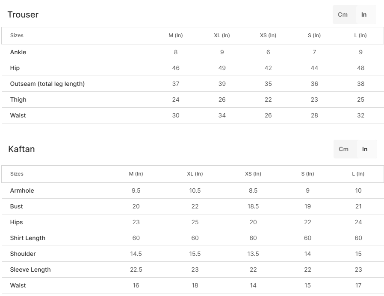384x296 pixels.
Task: Select the Sleeve Length row label
Action: pyautogui.click(x=30, y=270)
